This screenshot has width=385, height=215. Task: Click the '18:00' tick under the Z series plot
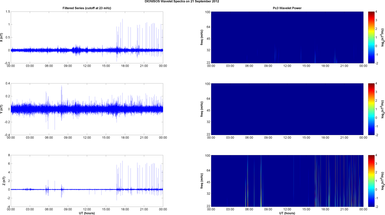click(x=125, y=209)
